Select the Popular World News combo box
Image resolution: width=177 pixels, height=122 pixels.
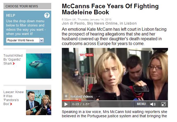[x=25, y=40]
